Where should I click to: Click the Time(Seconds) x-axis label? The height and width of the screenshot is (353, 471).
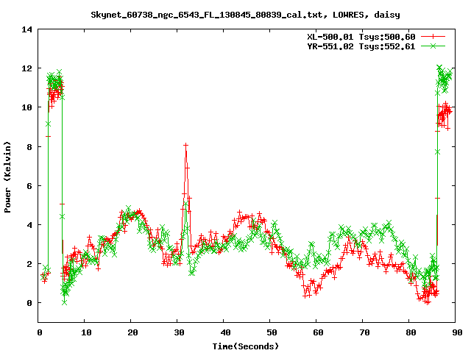point(247,346)
